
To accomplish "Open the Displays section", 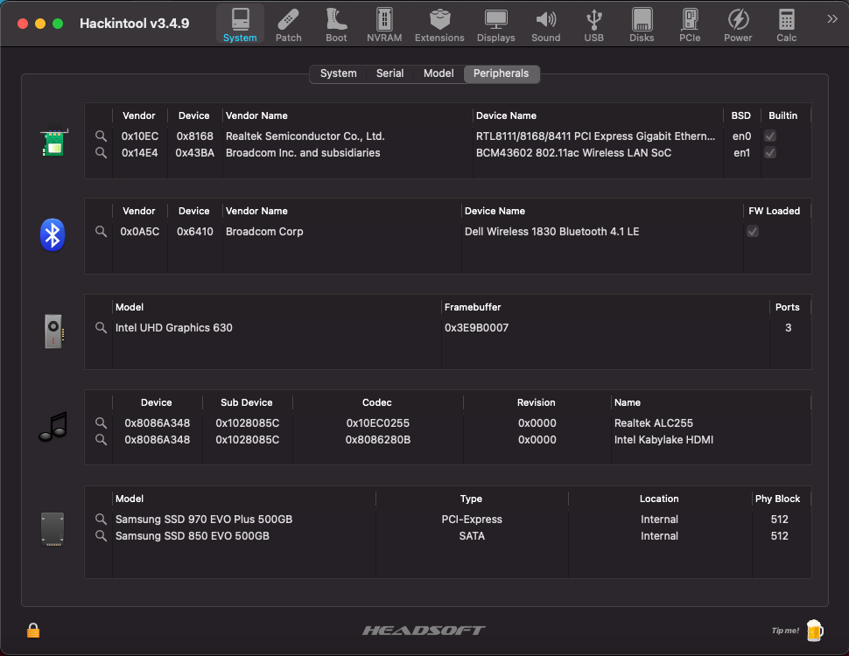I will tap(496, 24).
